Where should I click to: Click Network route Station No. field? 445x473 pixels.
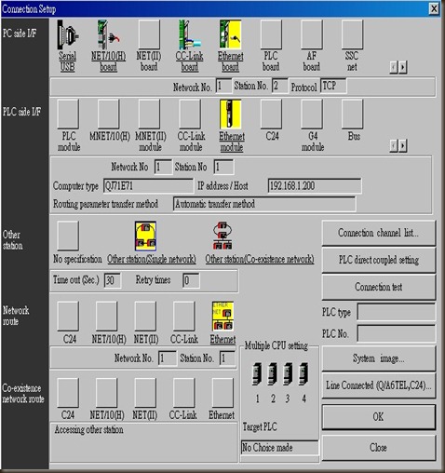[227, 358]
